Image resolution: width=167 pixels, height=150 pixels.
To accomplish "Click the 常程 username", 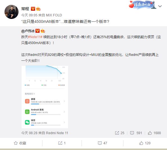I will 25,9.
